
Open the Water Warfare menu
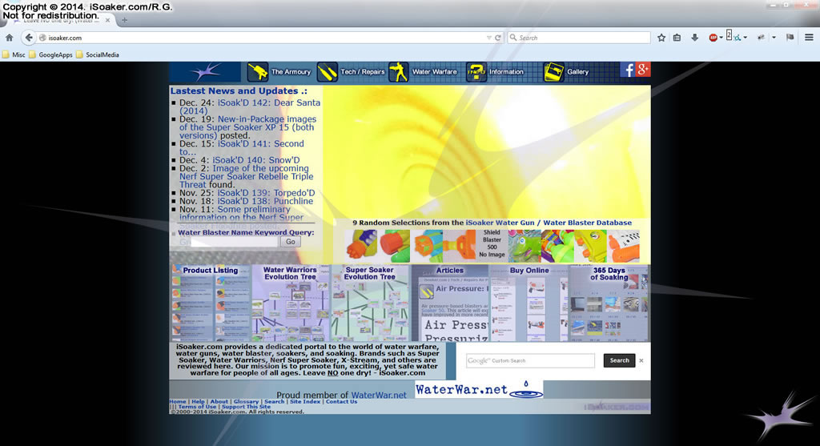click(434, 72)
